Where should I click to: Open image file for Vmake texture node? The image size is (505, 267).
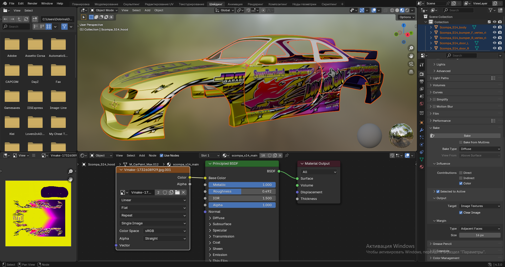[177, 192]
